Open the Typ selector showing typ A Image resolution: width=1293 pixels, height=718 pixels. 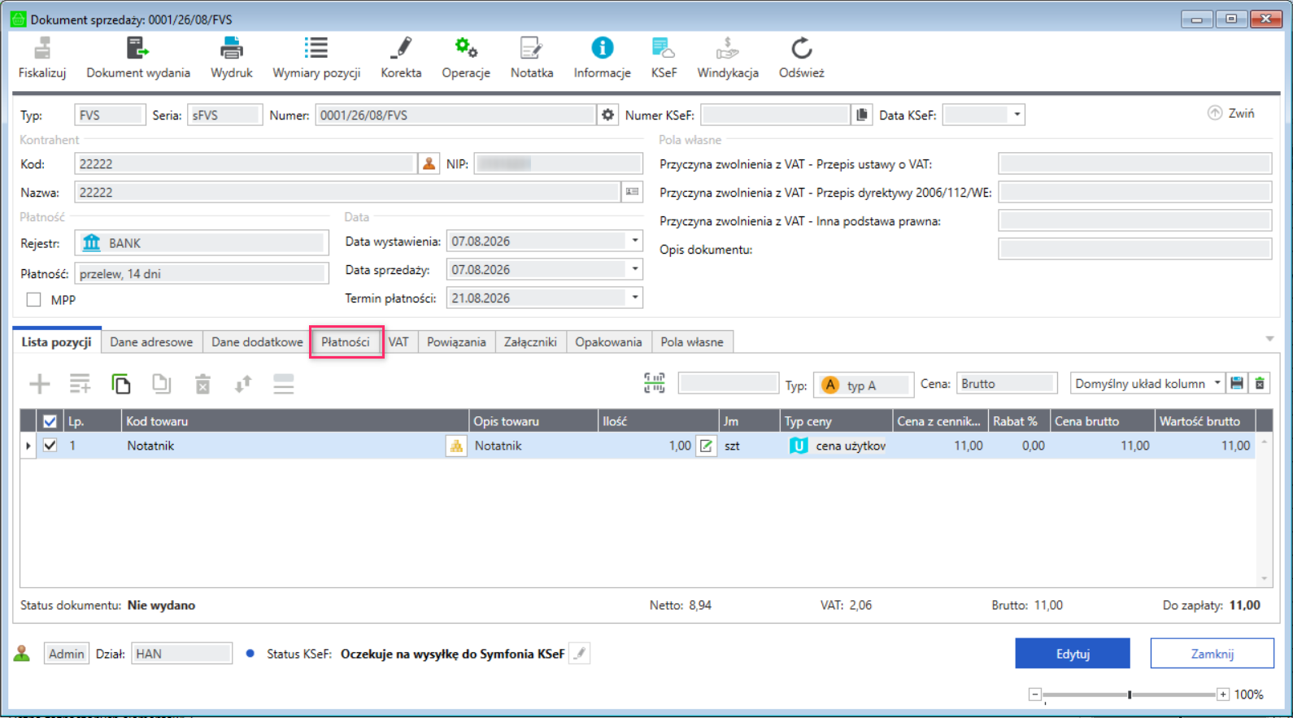[863, 385]
